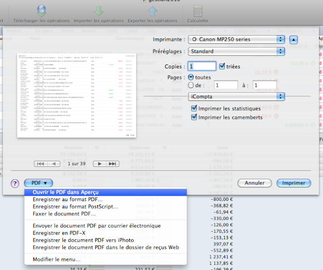Click the starting page number field

pos(226,85)
